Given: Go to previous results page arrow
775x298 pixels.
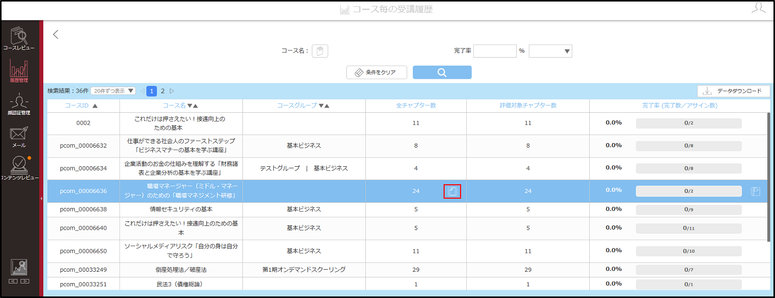Looking at the screenshot, I should [142, 91].
